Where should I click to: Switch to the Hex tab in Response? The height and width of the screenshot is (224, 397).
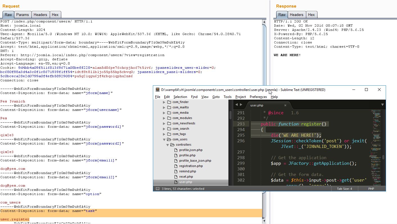click(311, 15)
